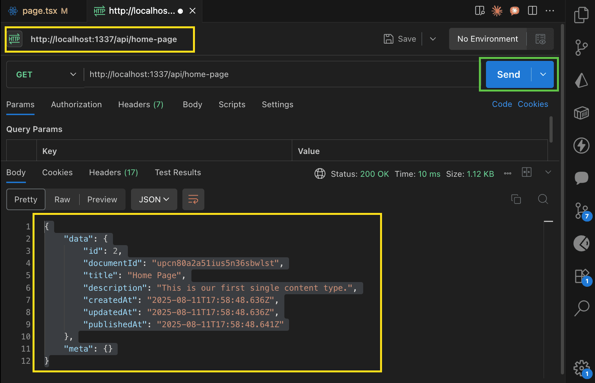Viewport: 595px width, 383px height.
Task: Expand the Send button arrow options
Action: coord(543,75)
